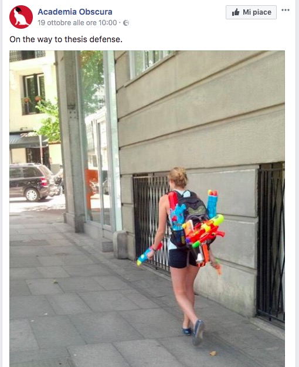Click the blue water gun in her hand

[149, 254]
